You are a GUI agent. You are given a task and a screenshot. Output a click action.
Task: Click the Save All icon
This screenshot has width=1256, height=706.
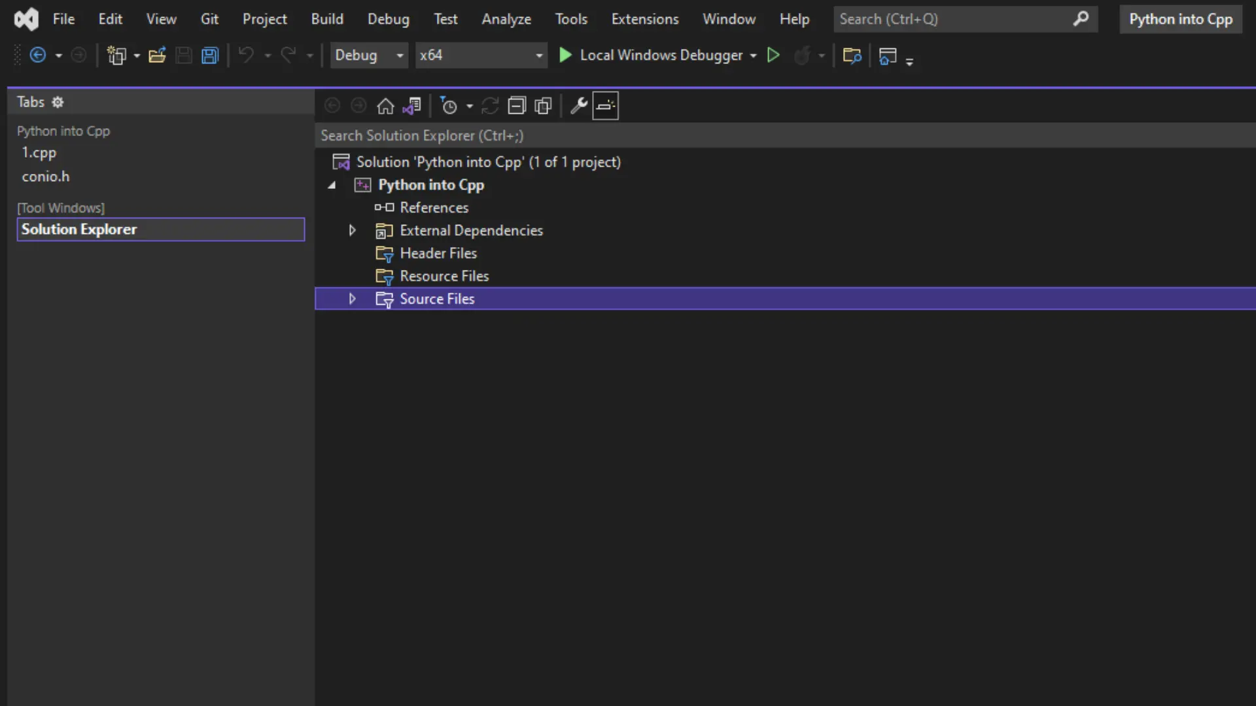click(x=210, y=56)
